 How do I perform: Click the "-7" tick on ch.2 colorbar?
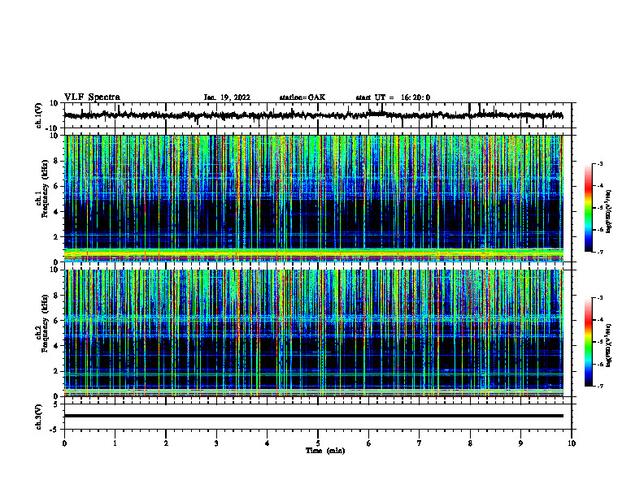coord(600,387)
